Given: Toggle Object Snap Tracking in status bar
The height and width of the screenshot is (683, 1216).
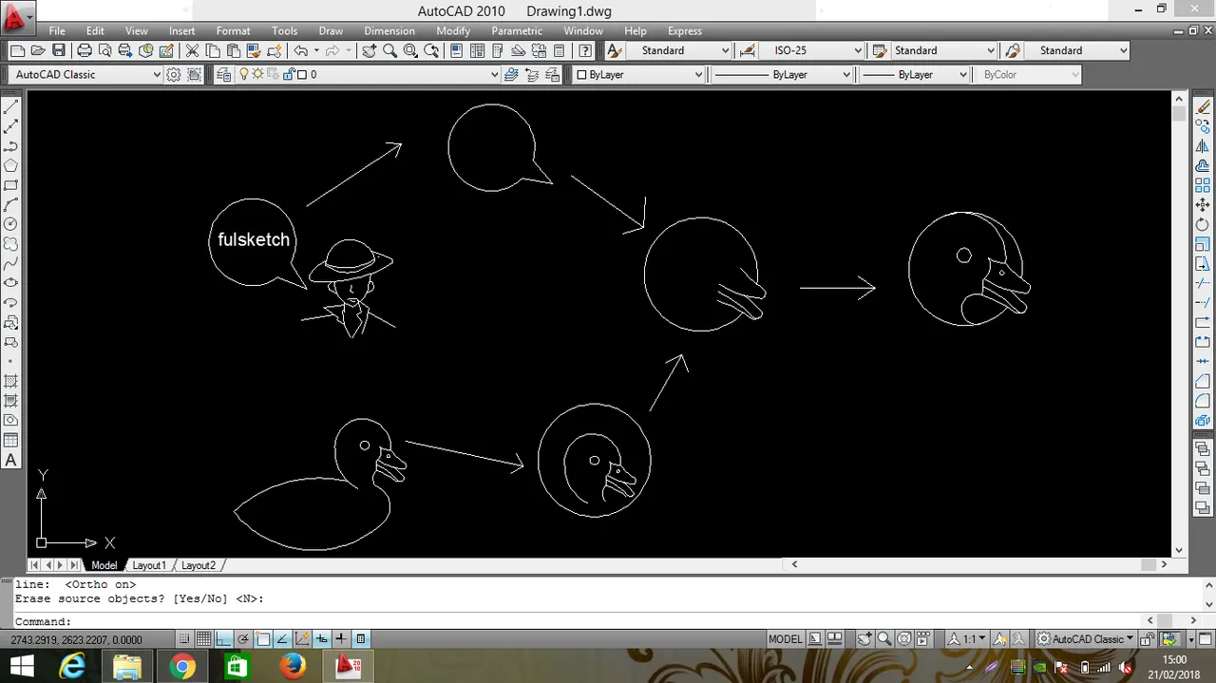Looking at the screenshot, I should point(282,639).
